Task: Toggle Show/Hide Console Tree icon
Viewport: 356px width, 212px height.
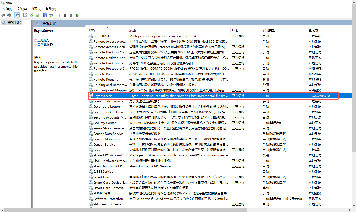Action: (x=18, y=15)
